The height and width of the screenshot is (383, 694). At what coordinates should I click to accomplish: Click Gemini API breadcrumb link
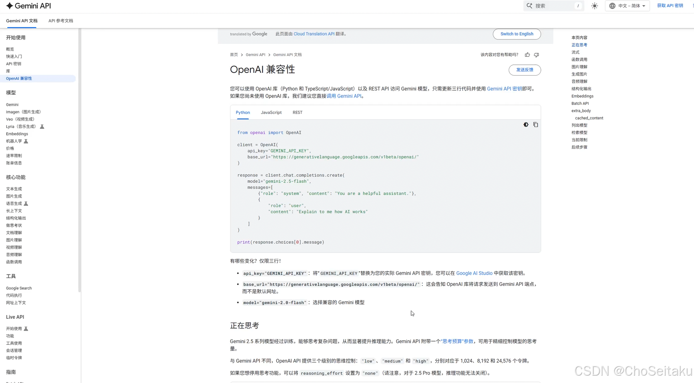[255, 55]
